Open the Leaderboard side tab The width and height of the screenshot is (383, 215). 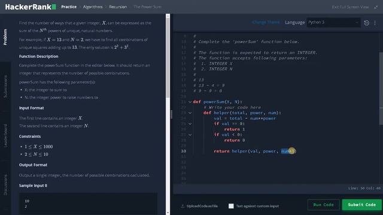click(5, 136)
